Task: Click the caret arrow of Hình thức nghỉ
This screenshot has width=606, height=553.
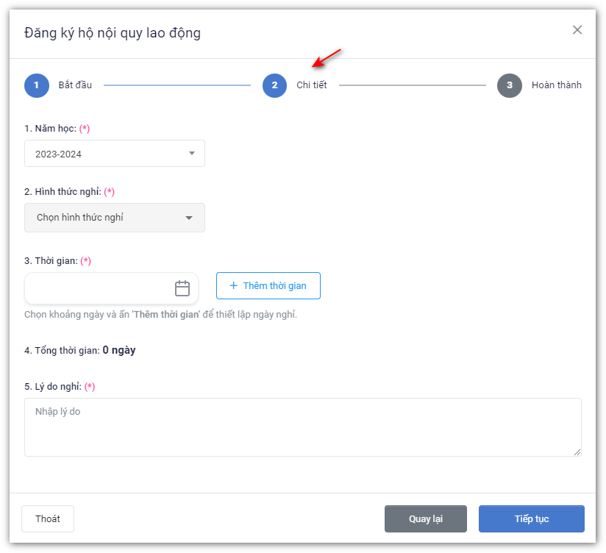Action: click(x=189, y=218)
